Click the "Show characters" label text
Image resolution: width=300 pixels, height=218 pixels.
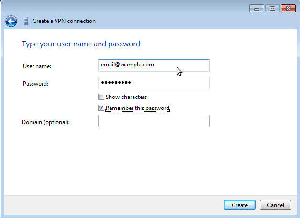(126, 97)
